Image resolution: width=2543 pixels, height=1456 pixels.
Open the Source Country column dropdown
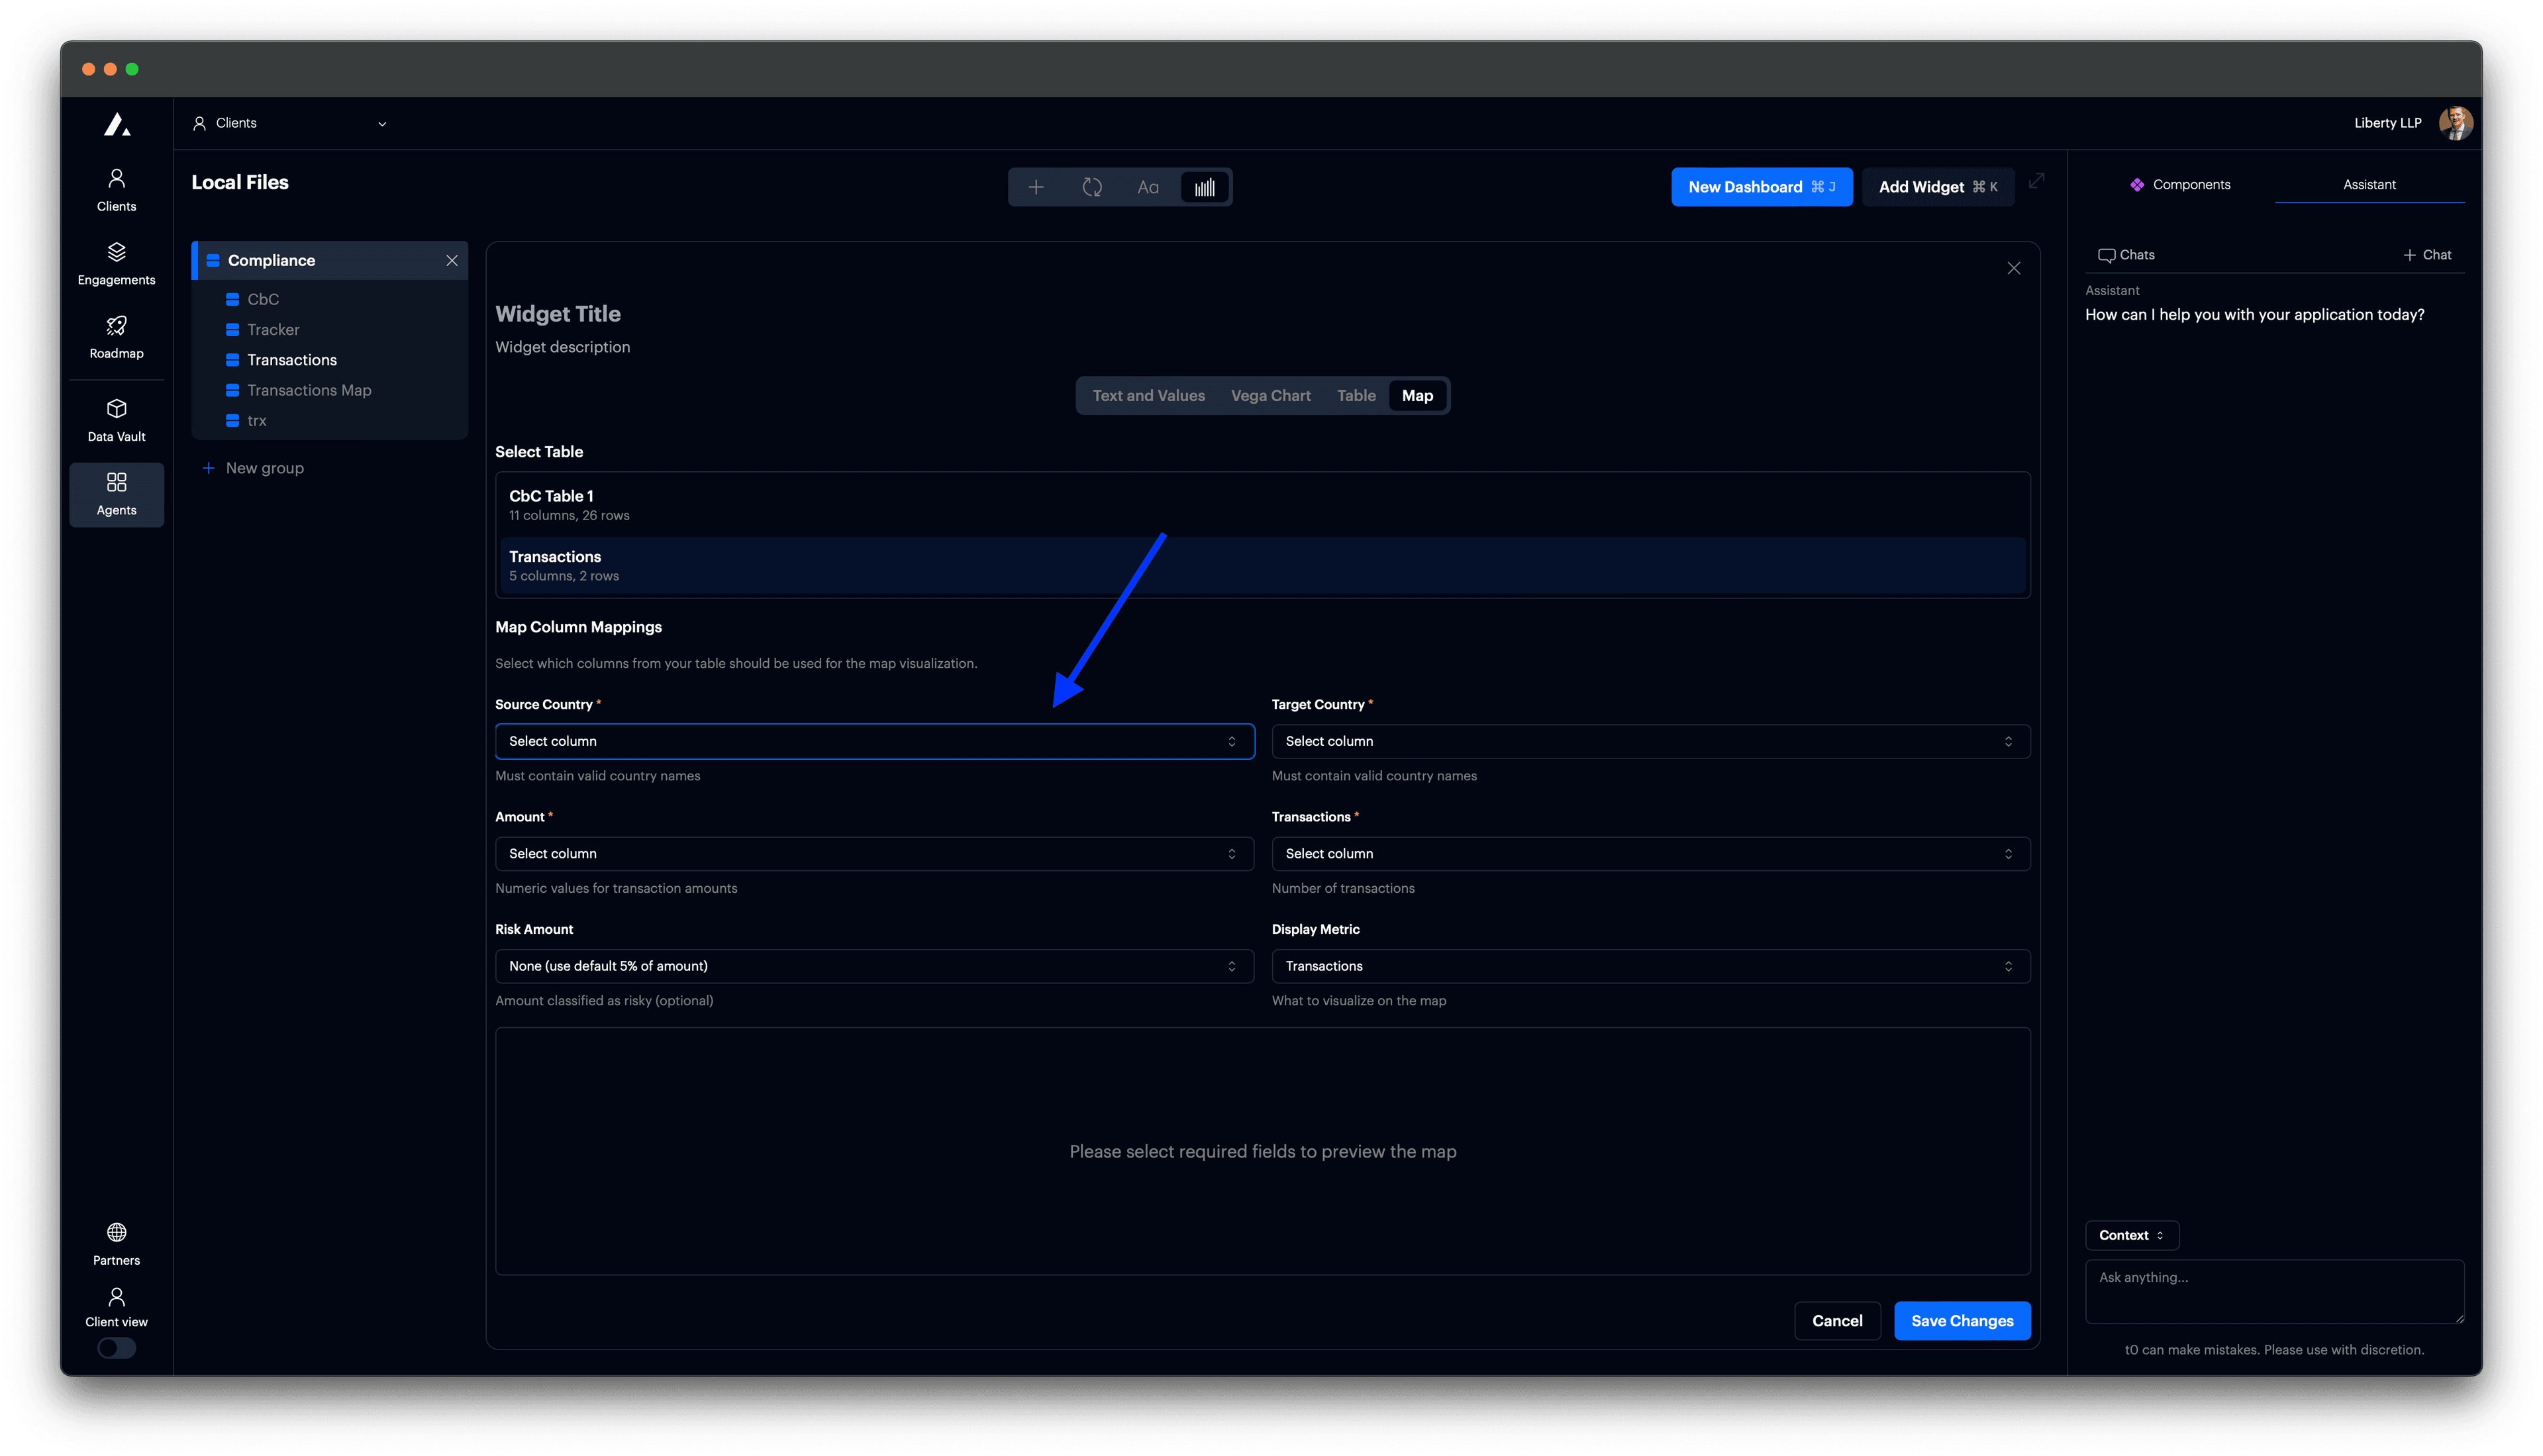pos(874,741)
